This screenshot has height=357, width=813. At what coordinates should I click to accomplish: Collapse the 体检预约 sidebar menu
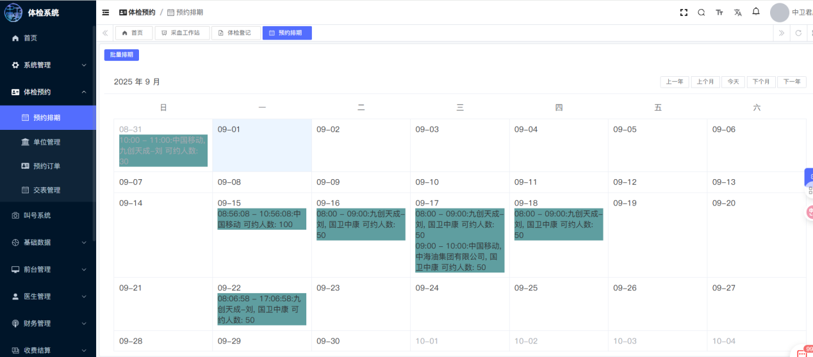pyautogui.click(x=48, y=91)
